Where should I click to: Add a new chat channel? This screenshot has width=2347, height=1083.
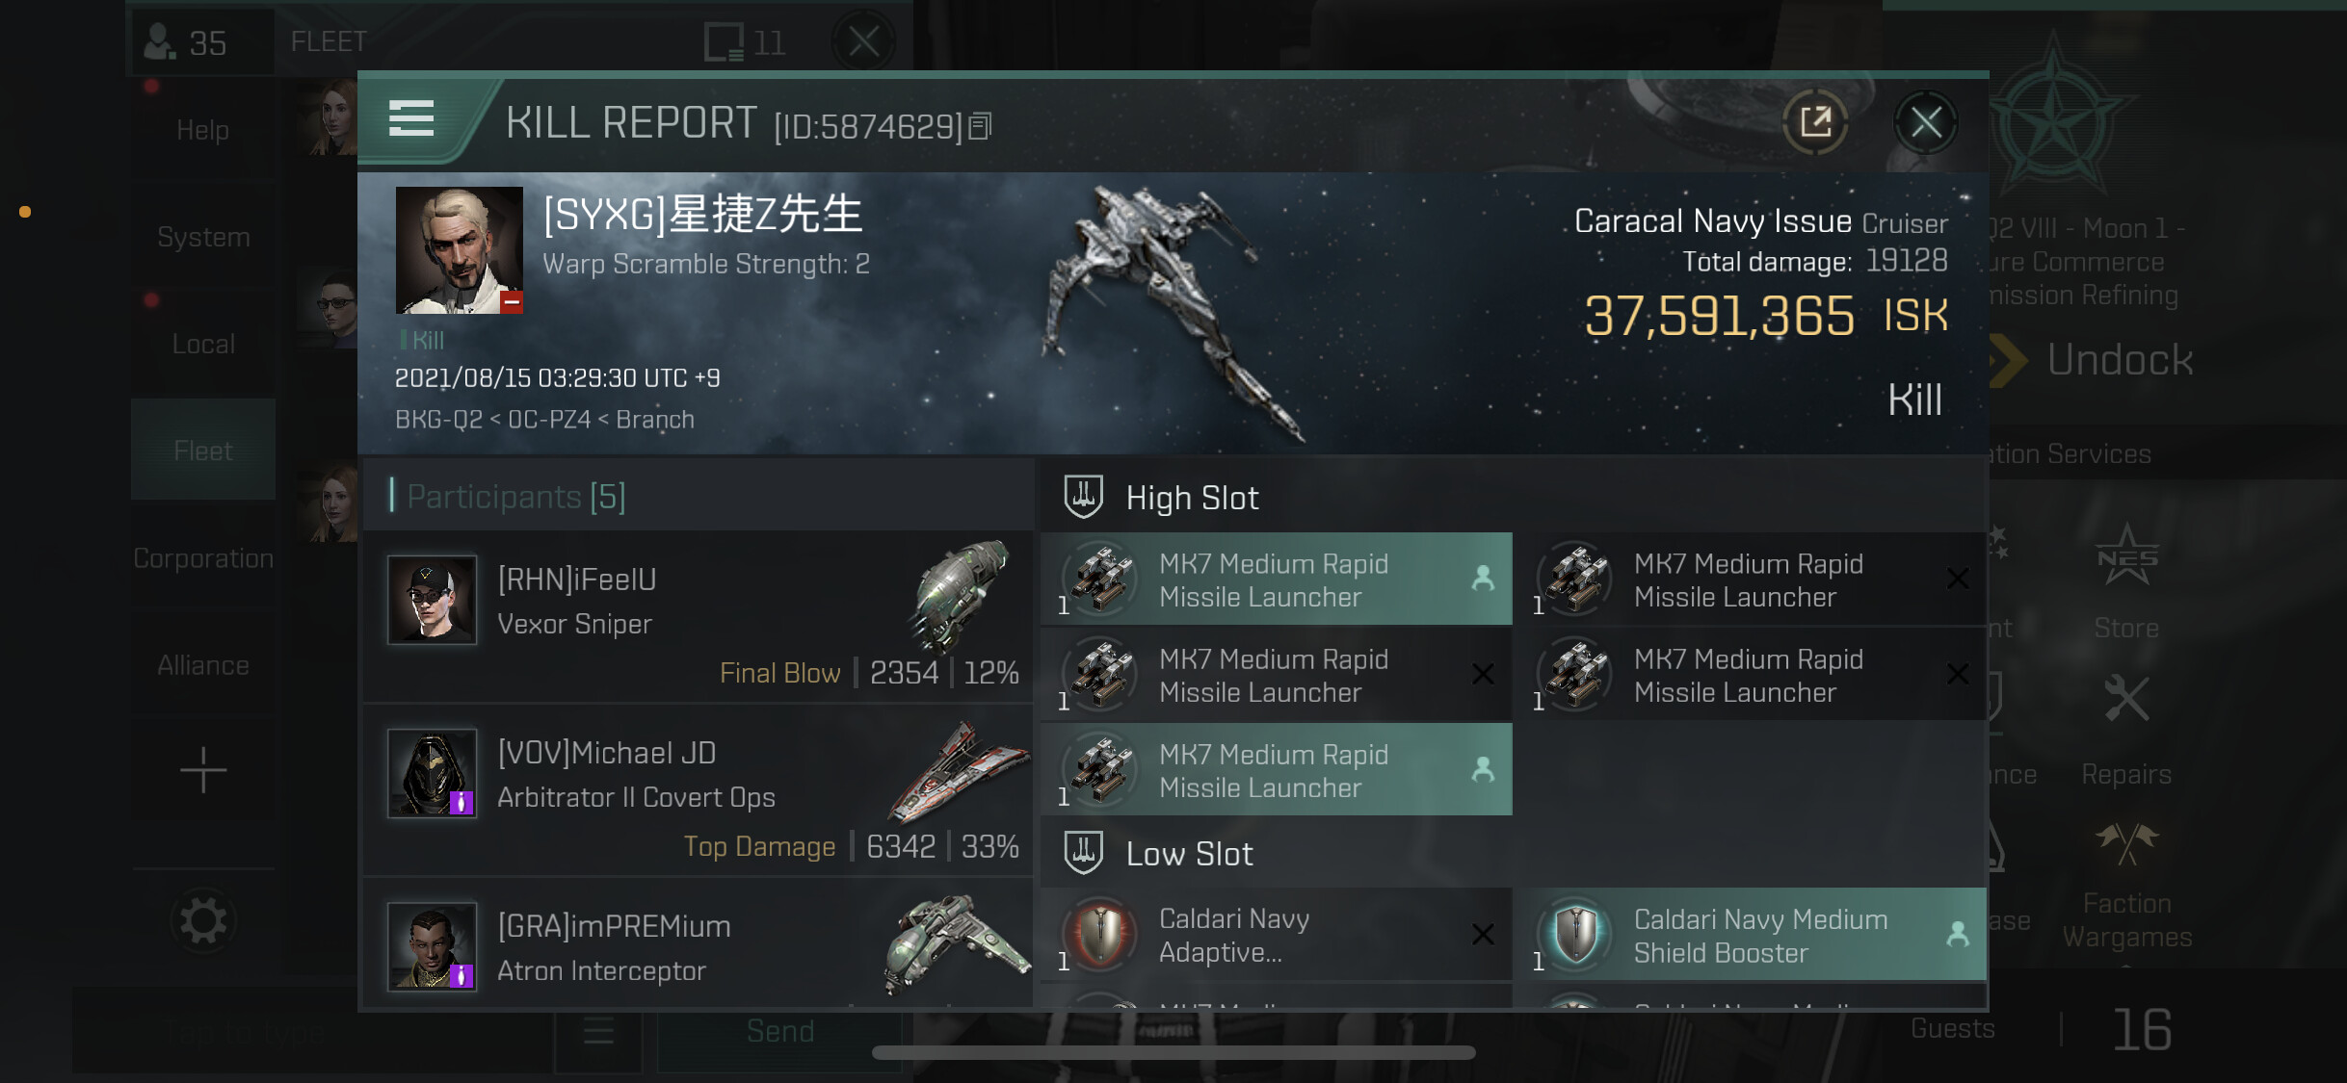coord(203,770)
